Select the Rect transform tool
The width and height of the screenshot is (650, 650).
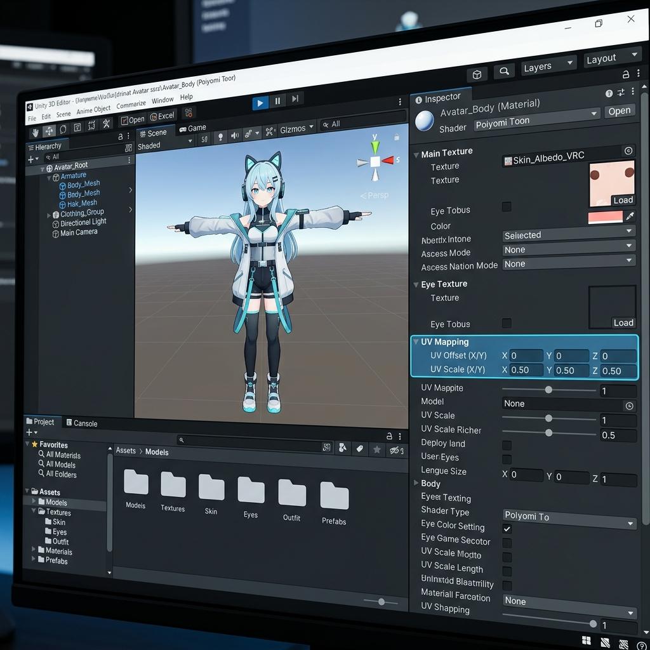[x=77, y=127]
